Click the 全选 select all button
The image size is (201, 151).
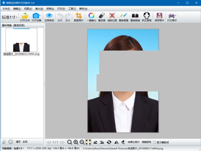[x=25, y=142]
